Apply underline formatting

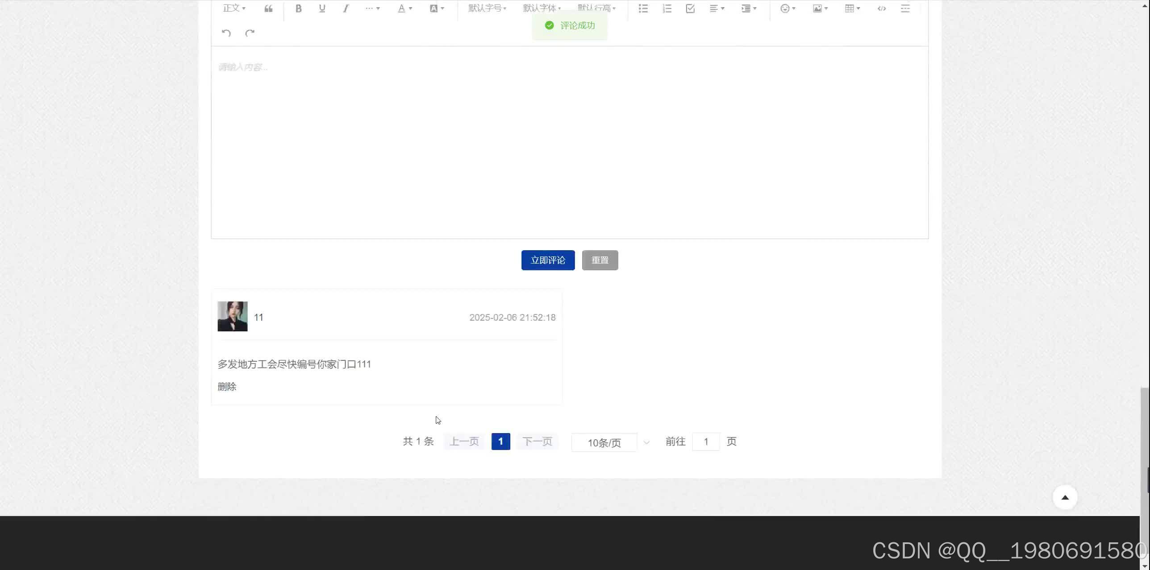click(322, 8)
